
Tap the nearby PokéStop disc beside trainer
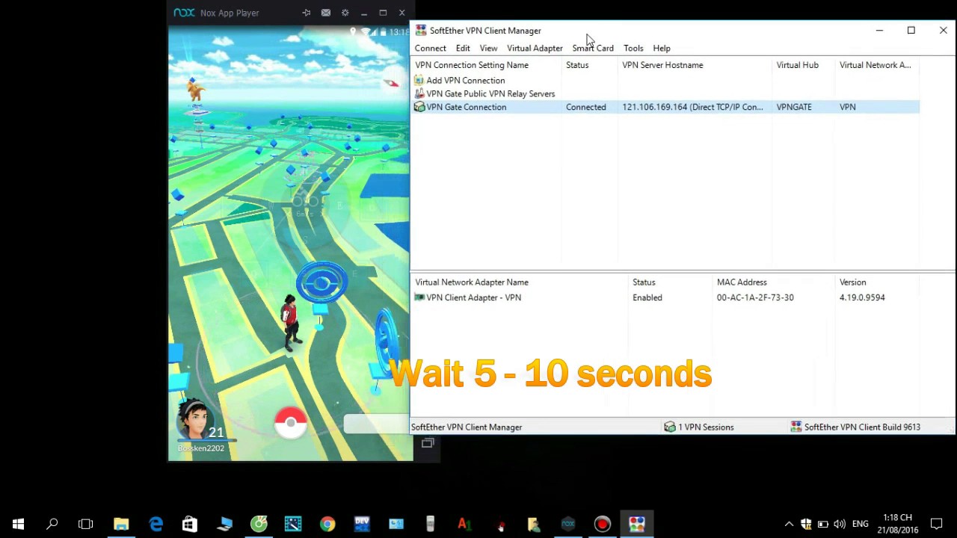click(x=321, y=284)
